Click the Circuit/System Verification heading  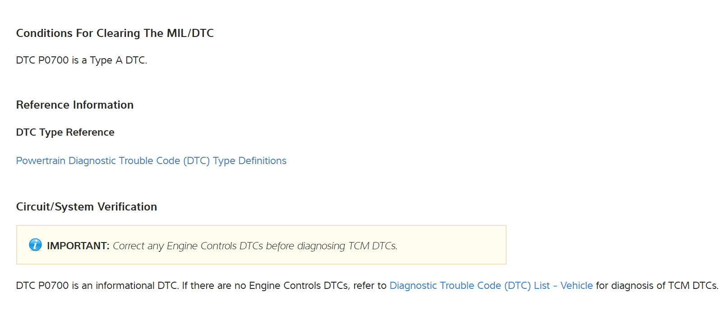87,207
